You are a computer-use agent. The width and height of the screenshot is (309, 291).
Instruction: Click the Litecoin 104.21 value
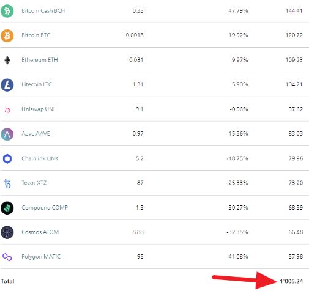294,84
